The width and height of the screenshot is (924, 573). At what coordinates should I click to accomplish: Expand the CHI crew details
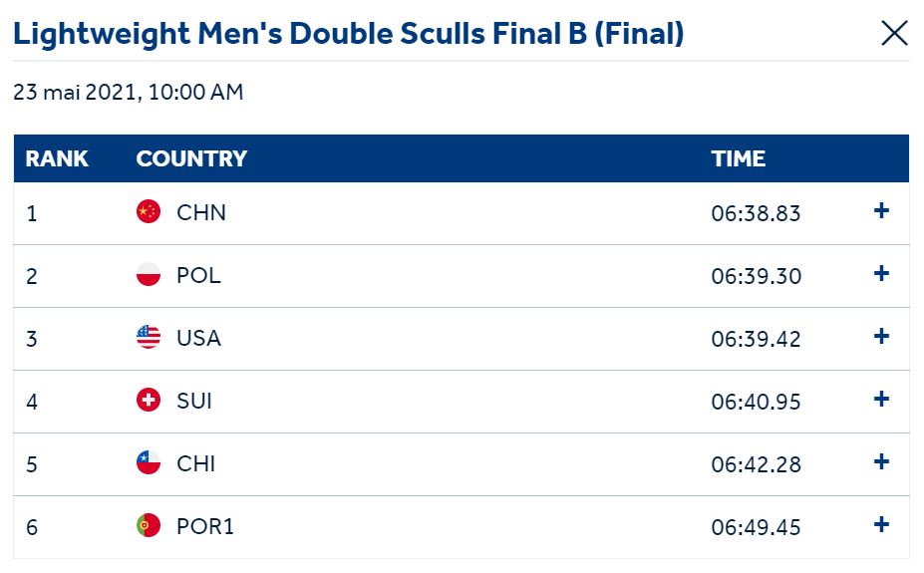pyautogui.click(x=881, y=462)
